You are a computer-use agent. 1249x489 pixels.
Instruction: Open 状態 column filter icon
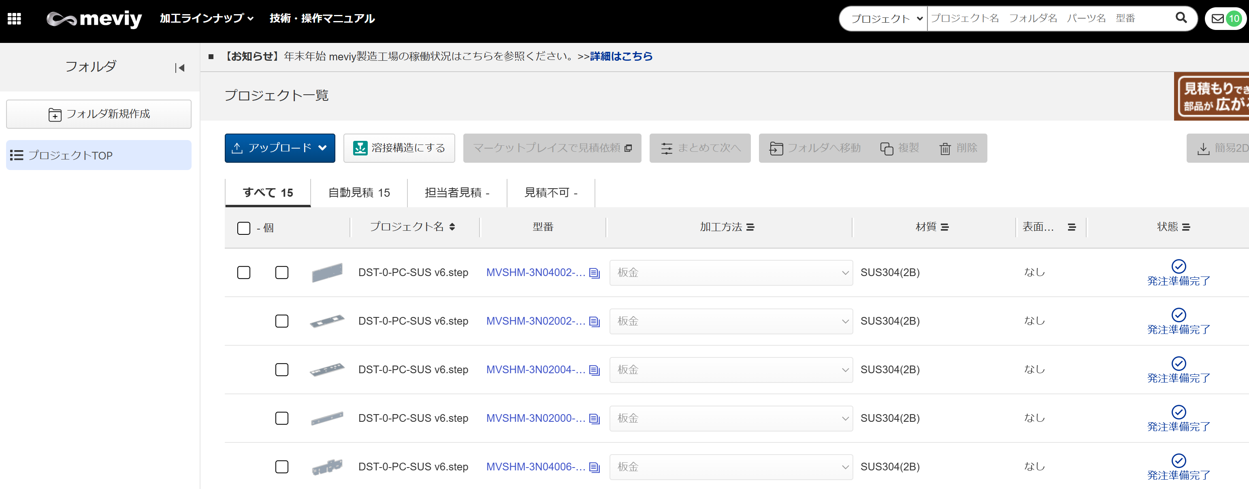pos(1186,227)
